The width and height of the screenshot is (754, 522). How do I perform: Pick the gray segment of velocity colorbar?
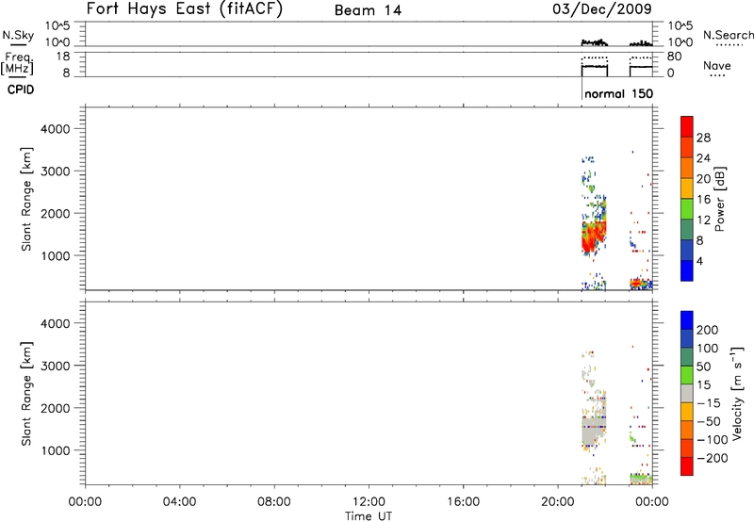click(x=687, y=394)
